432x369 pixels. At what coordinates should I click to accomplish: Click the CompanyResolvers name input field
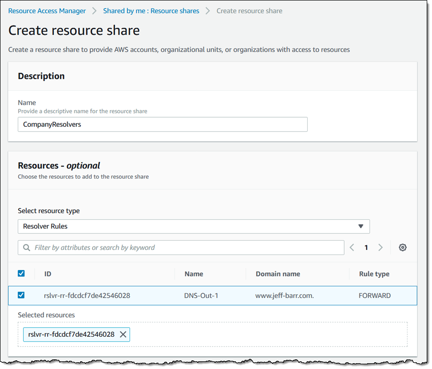click(162, 124)
